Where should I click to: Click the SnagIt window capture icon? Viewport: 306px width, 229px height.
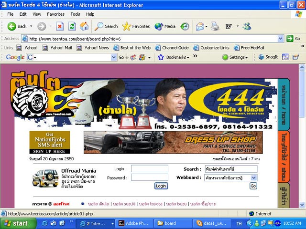[x=285, y=57]
